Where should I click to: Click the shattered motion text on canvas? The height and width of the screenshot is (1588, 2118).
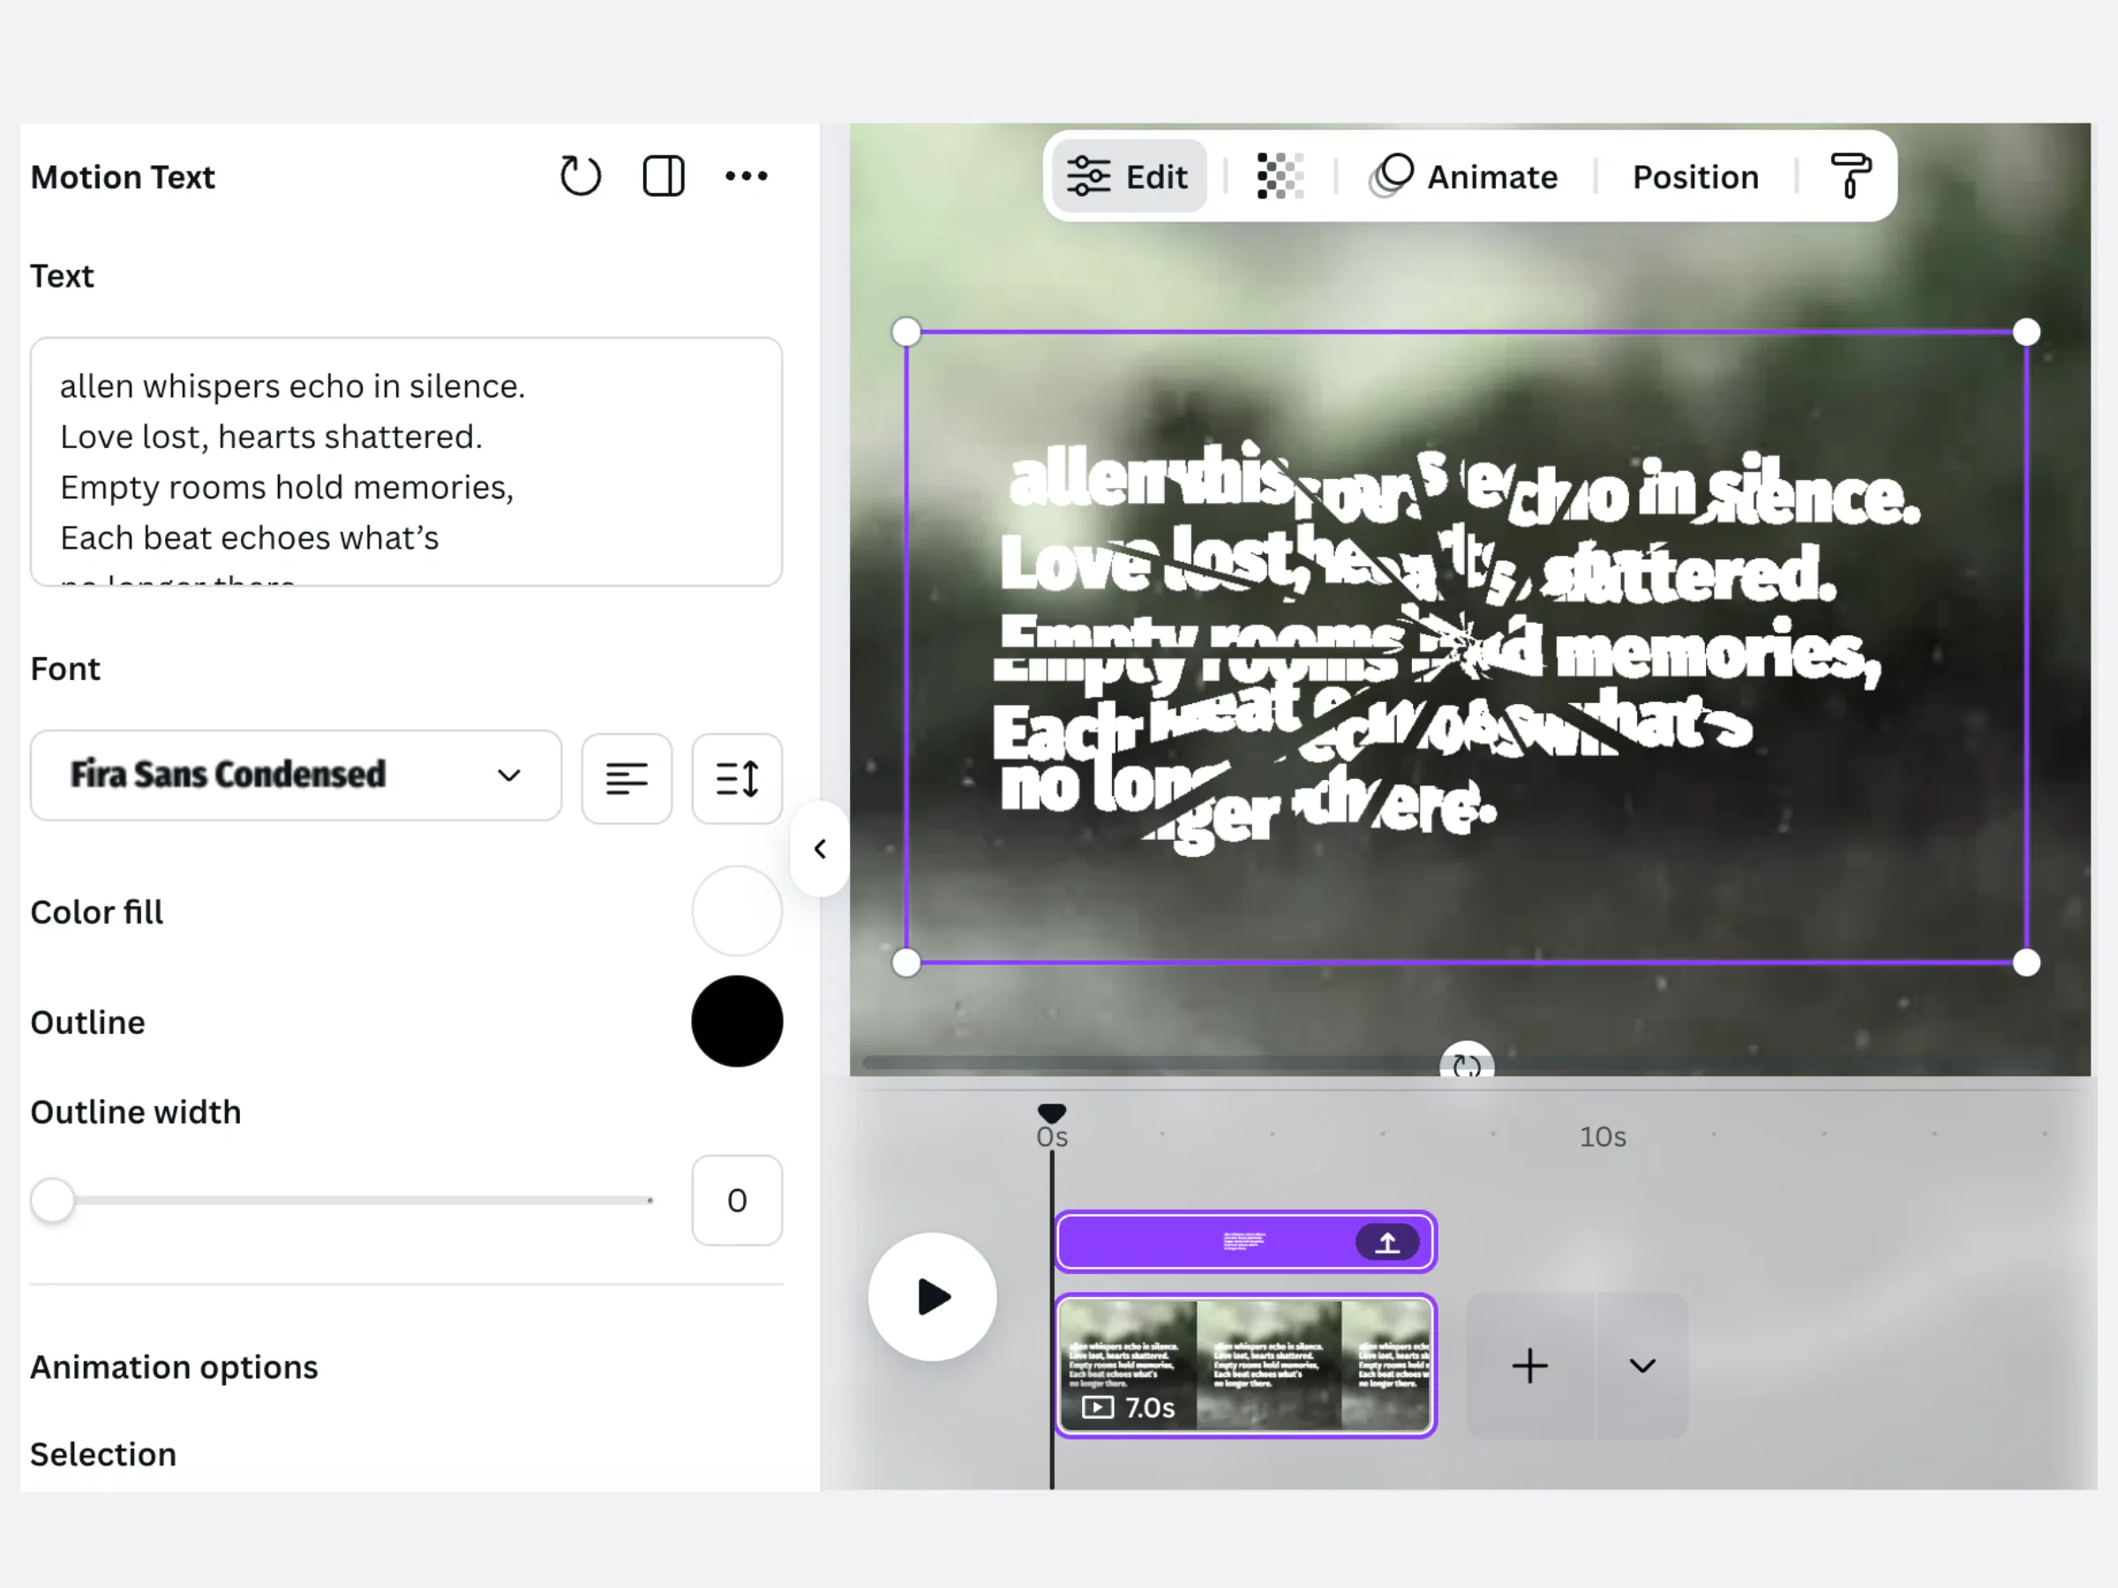click(x=1455, y=651)
